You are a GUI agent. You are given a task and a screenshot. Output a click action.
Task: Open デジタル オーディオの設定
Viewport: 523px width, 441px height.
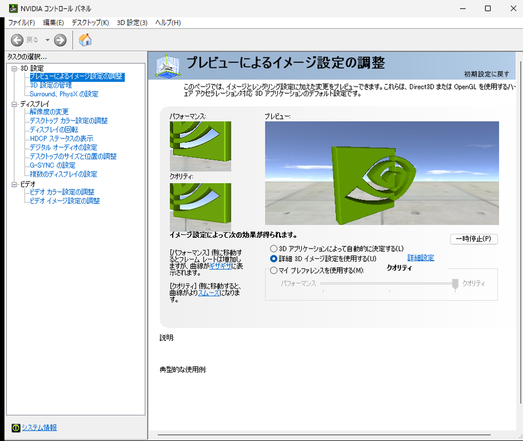tap(63, 147)
